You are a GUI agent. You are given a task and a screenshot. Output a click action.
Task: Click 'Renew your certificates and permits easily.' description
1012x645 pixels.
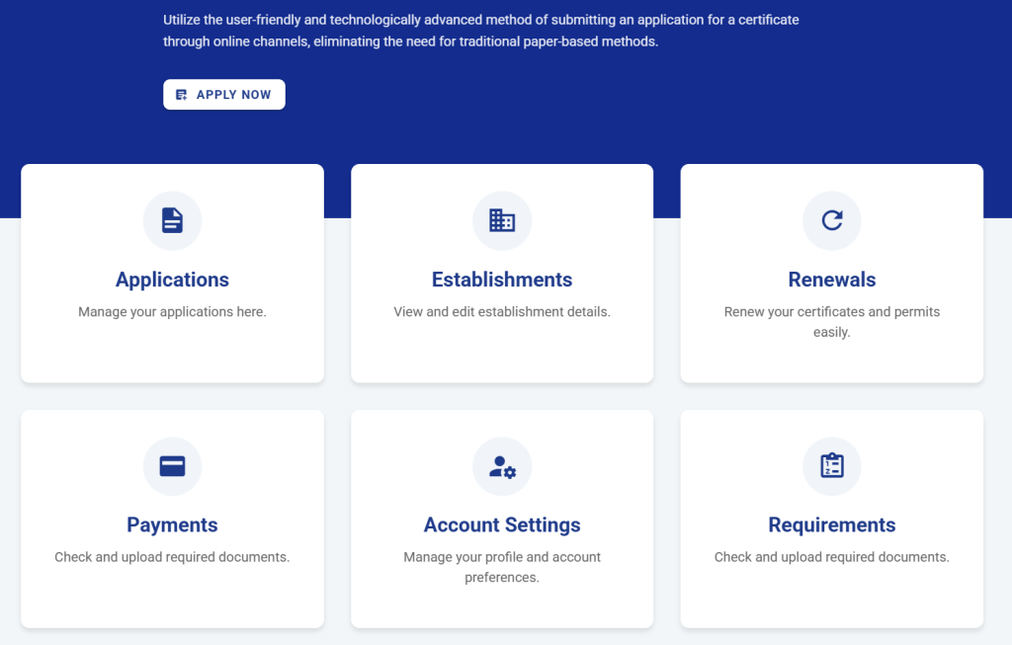point(831,322)
